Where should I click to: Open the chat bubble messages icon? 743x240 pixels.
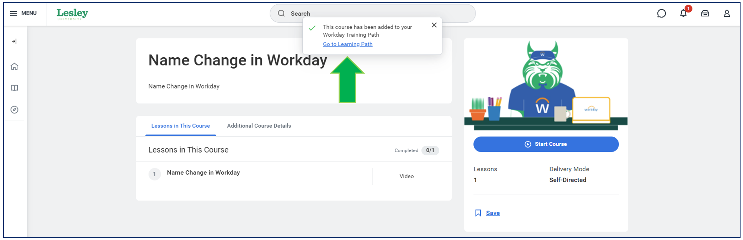(661, 14)
